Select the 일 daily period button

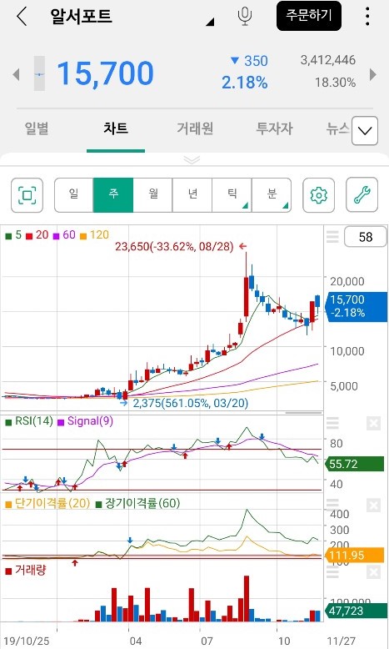click(x=73, y=195)
